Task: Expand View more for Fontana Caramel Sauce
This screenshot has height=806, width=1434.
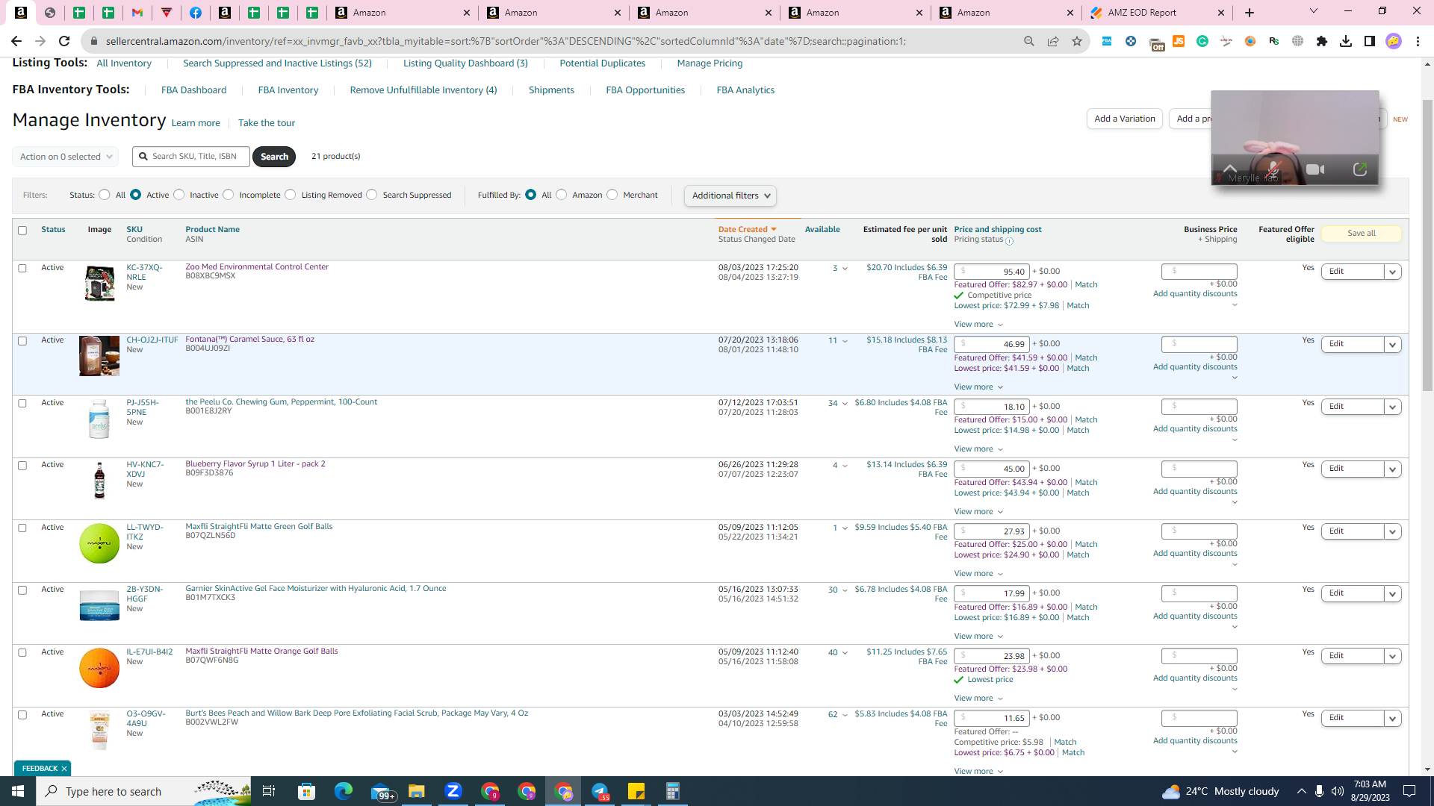Action: click(x=978, y=387)
